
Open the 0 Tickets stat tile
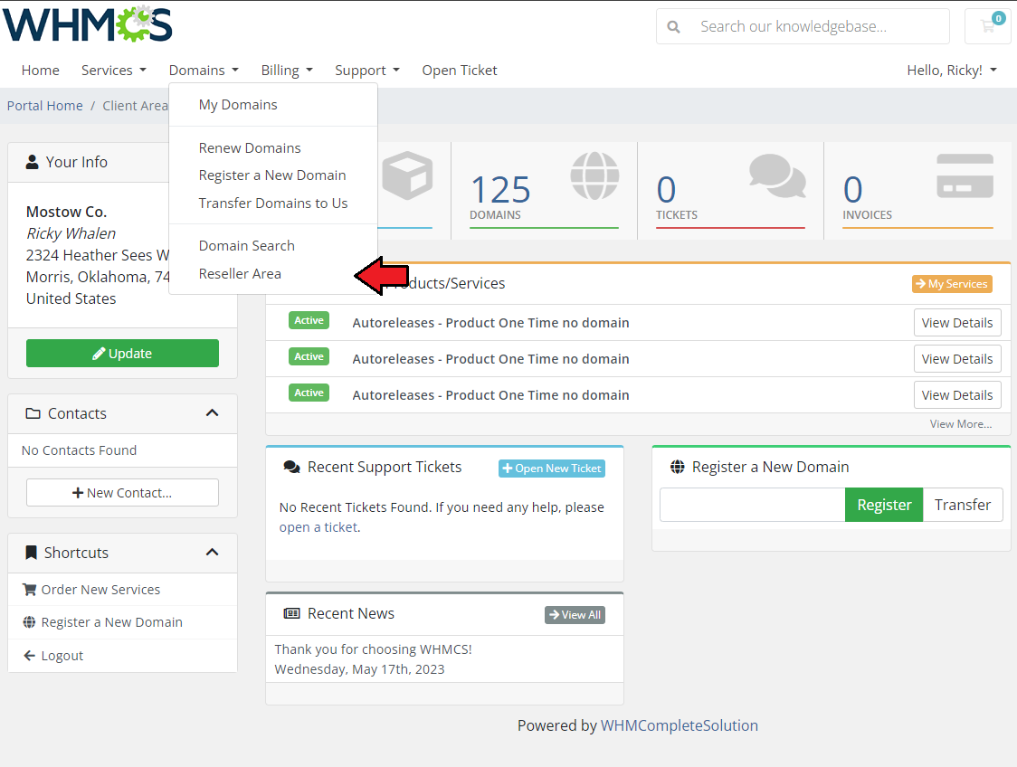pyautogui.click(x=730, y=191)
